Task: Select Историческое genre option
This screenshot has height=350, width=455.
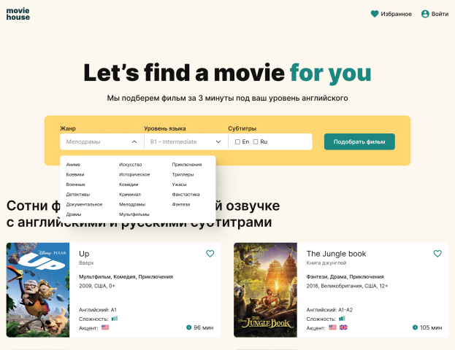Action: tap(134, 174)
